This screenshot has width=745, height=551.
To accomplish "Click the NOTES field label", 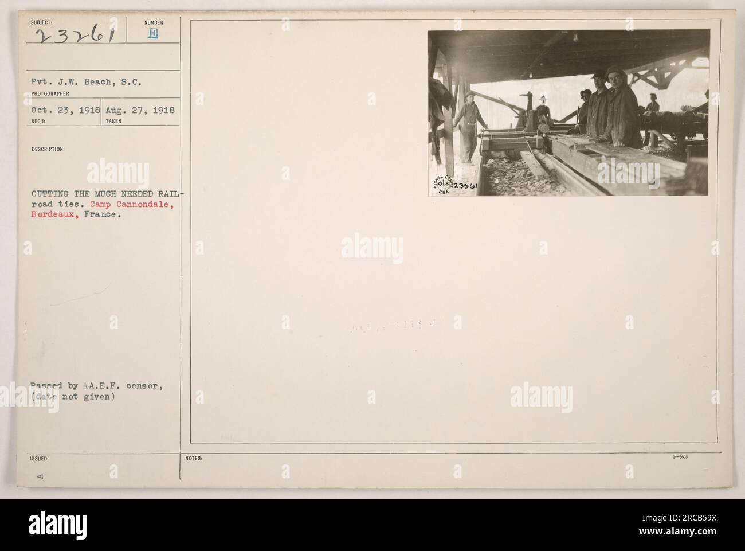I will (191, 459).
